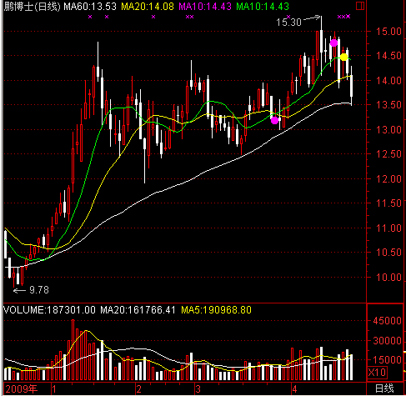The width and height of the screenshot is (406, 396).
Task: Click the 10.50 price axis label
Action: [388, 253]
